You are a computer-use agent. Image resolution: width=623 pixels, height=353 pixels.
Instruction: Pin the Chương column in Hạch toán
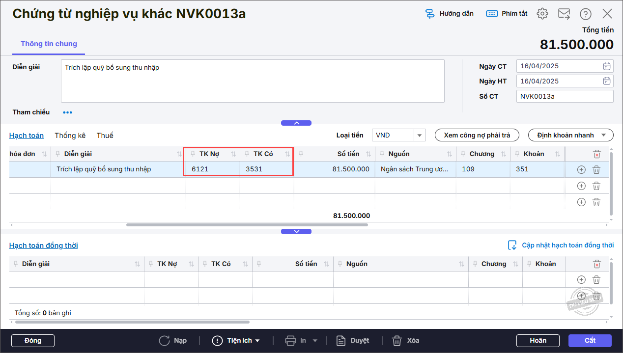[x=463, y=154]
